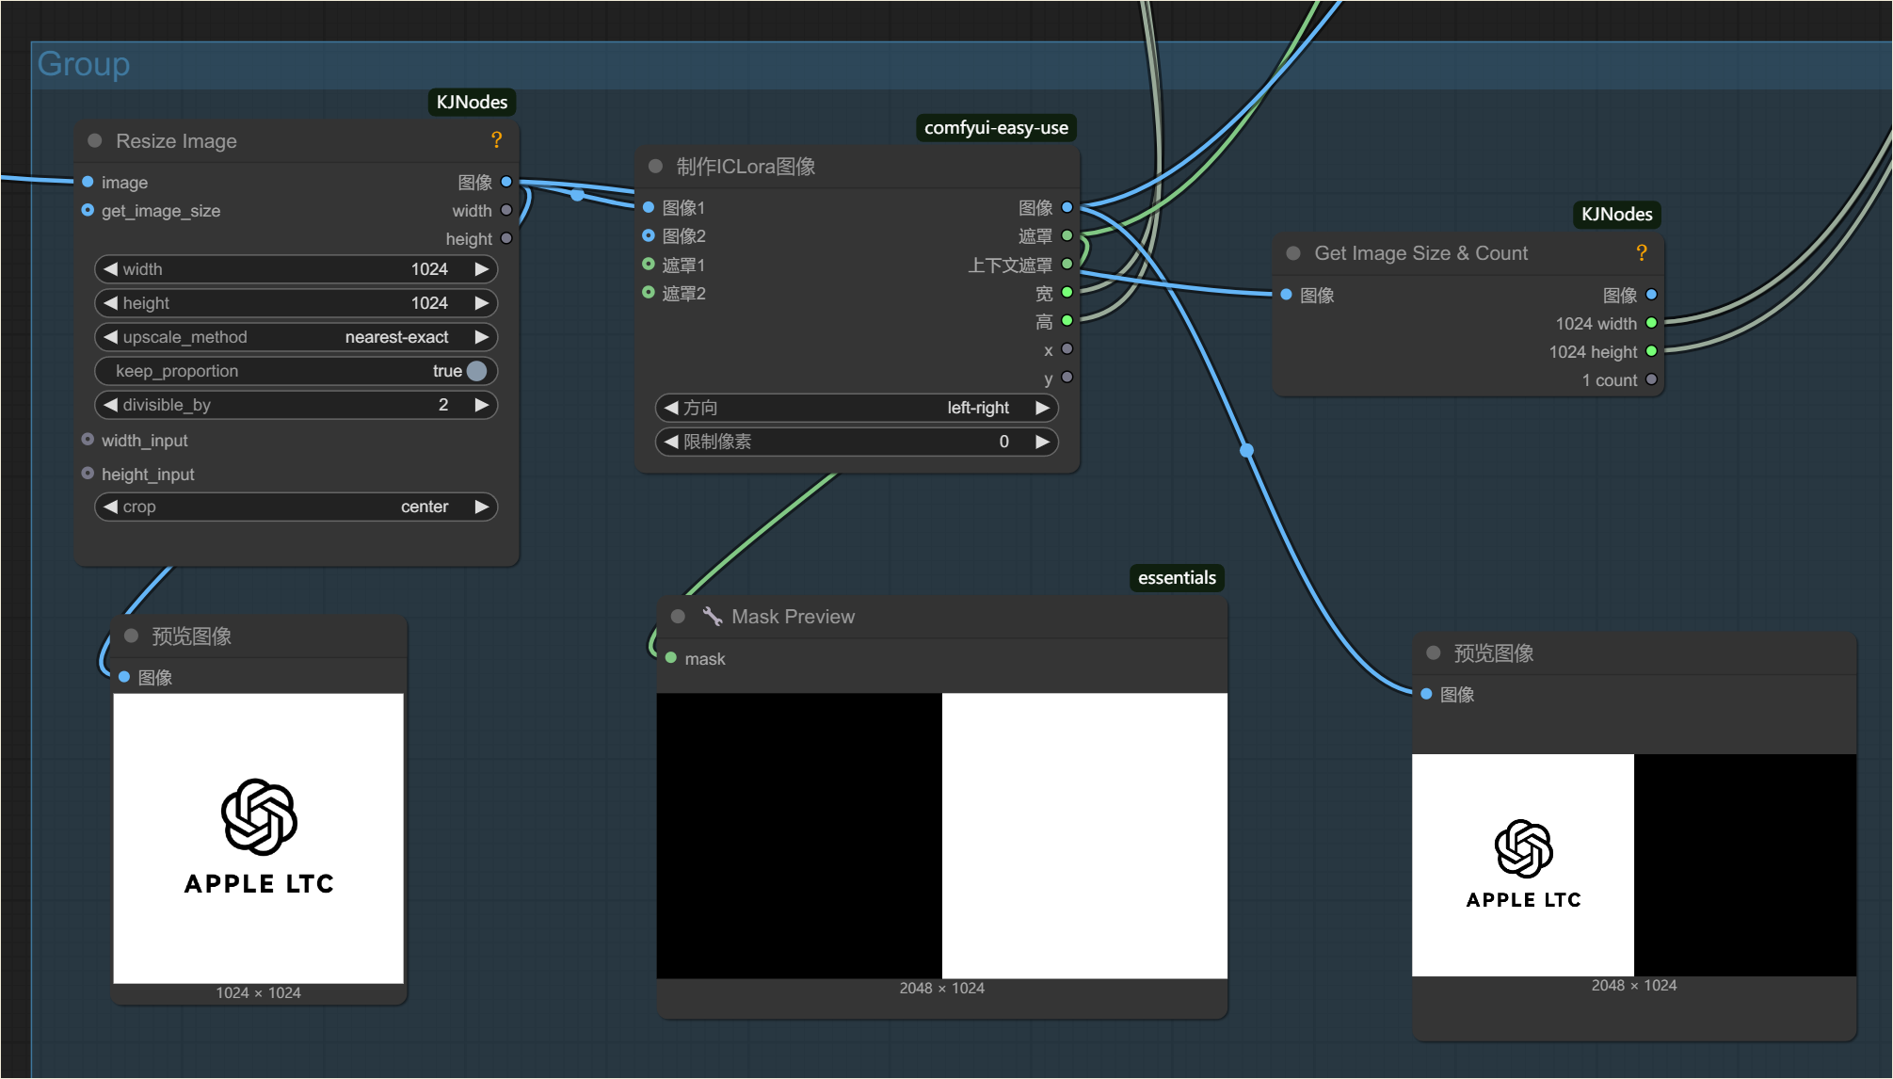The image size is (1893, 1079).
Task: Click the Group title label
Action: pos(84,64)
